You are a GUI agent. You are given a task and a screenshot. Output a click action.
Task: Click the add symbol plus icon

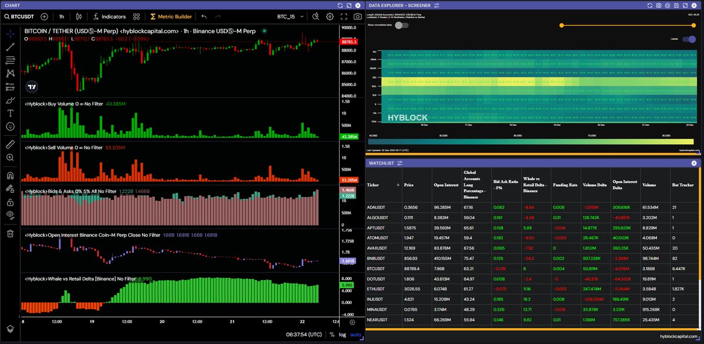pyautogui.click(x=44, y=16)
